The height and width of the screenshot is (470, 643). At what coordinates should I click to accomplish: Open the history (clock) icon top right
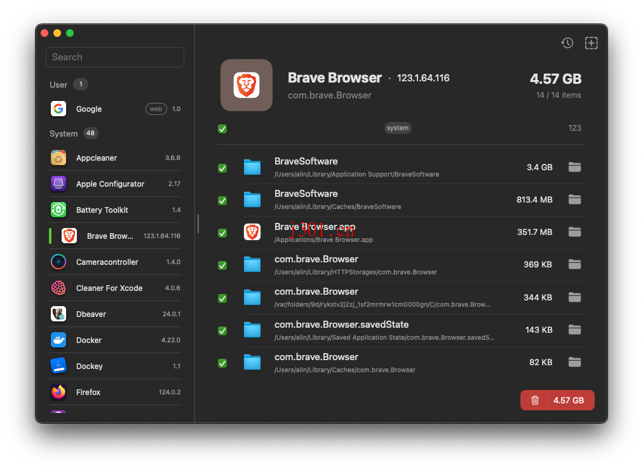point(567,43)
